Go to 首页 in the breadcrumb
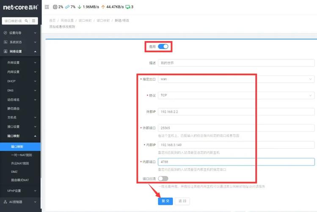This screenshot has width=317, height=212. click(52, 20)
